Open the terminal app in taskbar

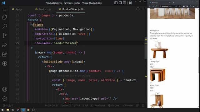pyautogui.click(x=13, y=110)
